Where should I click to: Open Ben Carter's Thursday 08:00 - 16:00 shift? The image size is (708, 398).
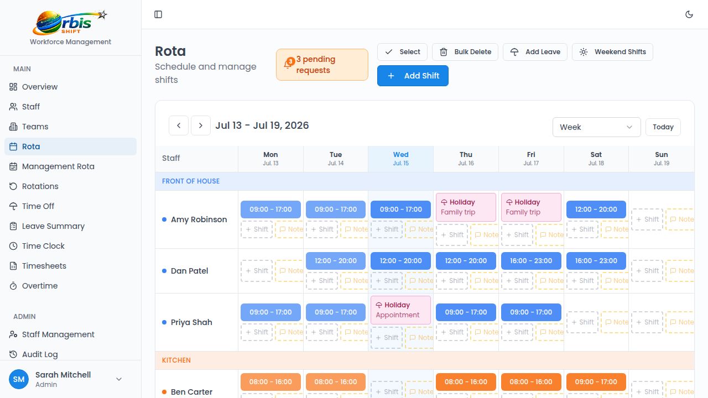(x=466, y=382)
